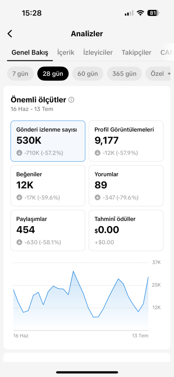
Task: Open the Takipçiler tab
Action: 136,52
